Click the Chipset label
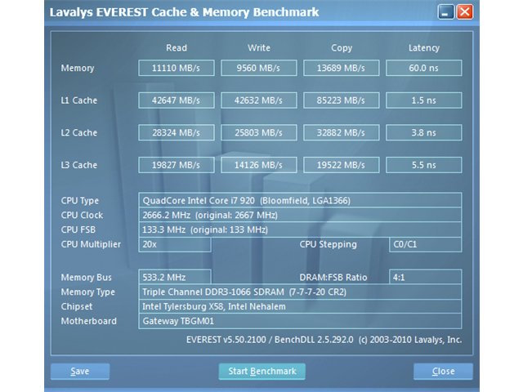The image size is (523, 392). click(76, 307)
